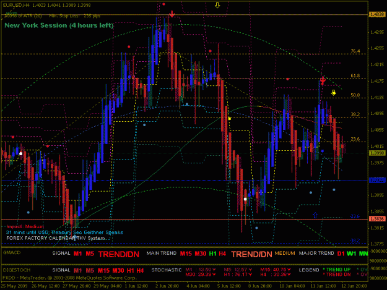Click the red dot at very top edge
This screenshot has width=387, height=290.
pyautogui.click(x=163, y=4)
